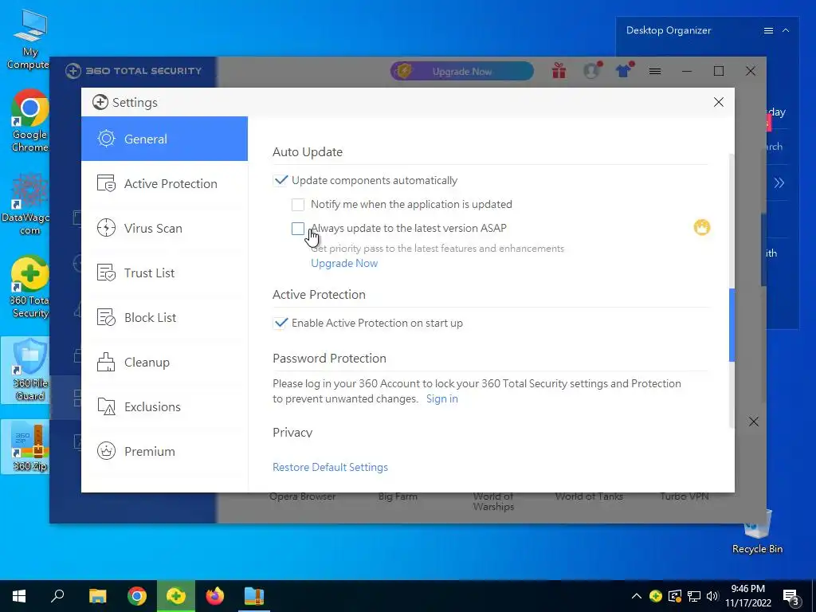This screenshot has height=612, width=816.
Task: Launch Chrome from the taskbar
Action: coord(137,596)
